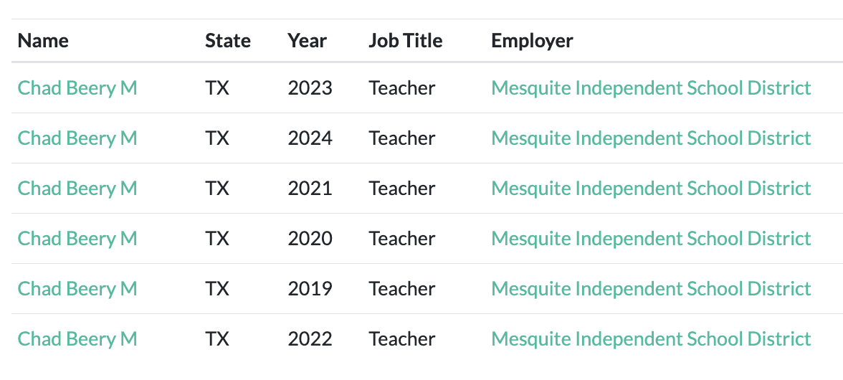
Task: Click Mesquite Independent School District in 2023 row
Action: 650,88
